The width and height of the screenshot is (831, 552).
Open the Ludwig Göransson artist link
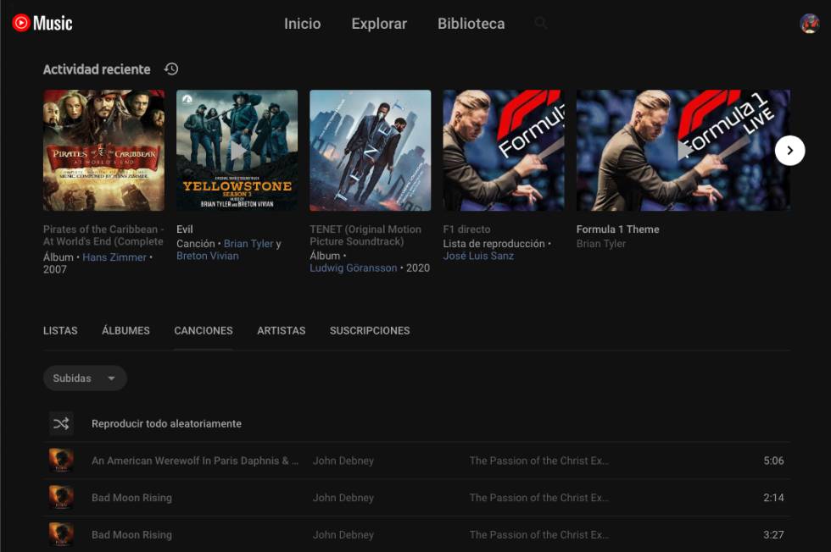[354, 268]
